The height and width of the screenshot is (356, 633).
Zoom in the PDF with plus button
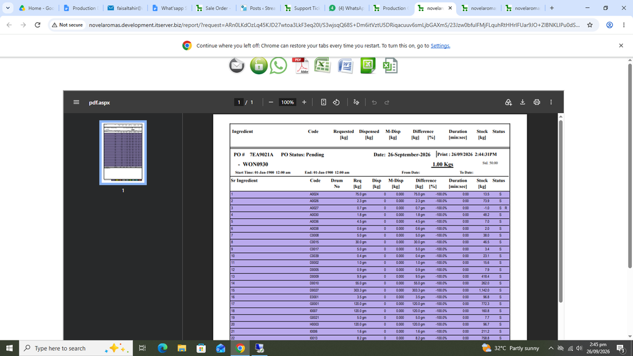click(304, 103)
